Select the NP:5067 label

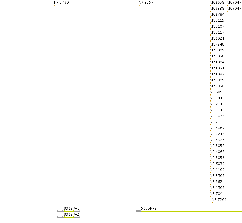[x=217, y=128]
